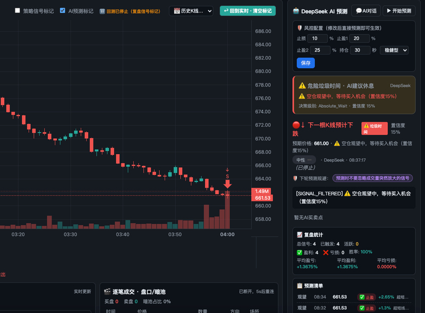
Task: Click the DeepSeek robot icon
Action: pos(296,11)
